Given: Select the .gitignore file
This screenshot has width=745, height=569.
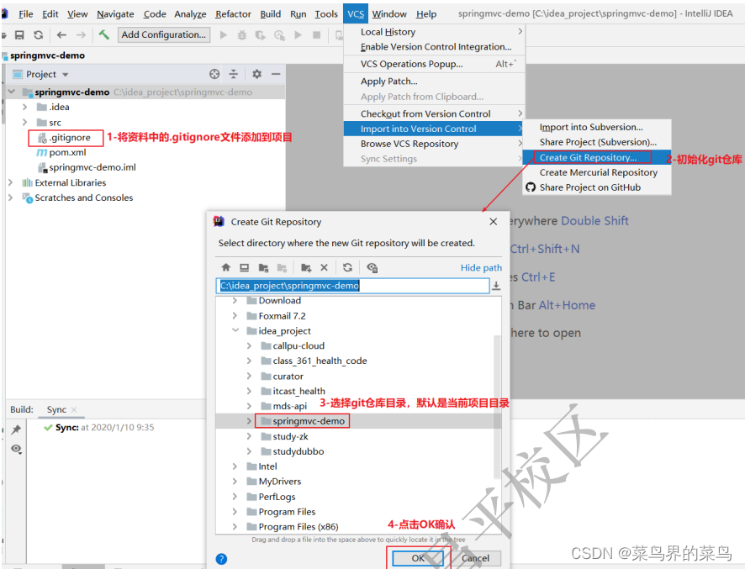Looking at the screenshot, I should (x=70, y=137).
